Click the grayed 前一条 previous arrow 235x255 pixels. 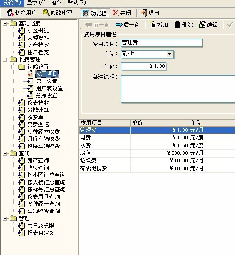pyautogui.click(x=89, y=25)
